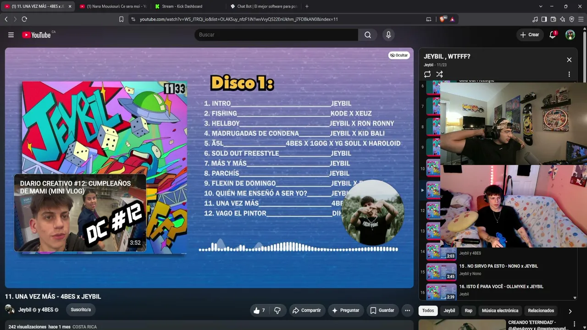Select the Música electrónica filter chip
The image size is (587, 330).
tap(500, 311)
